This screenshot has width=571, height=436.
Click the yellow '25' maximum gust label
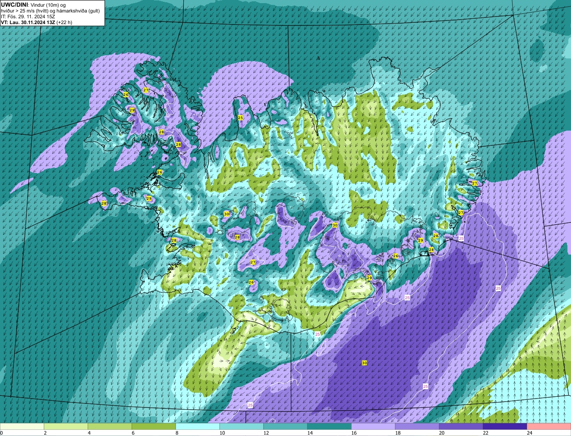click(x=240, y=118)
